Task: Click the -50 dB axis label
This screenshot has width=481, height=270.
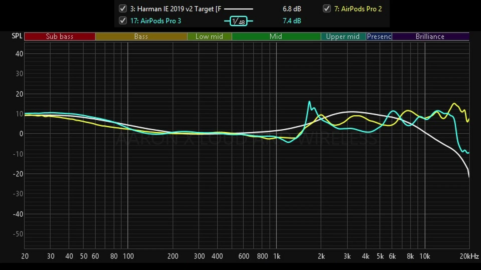Action: 18,234
